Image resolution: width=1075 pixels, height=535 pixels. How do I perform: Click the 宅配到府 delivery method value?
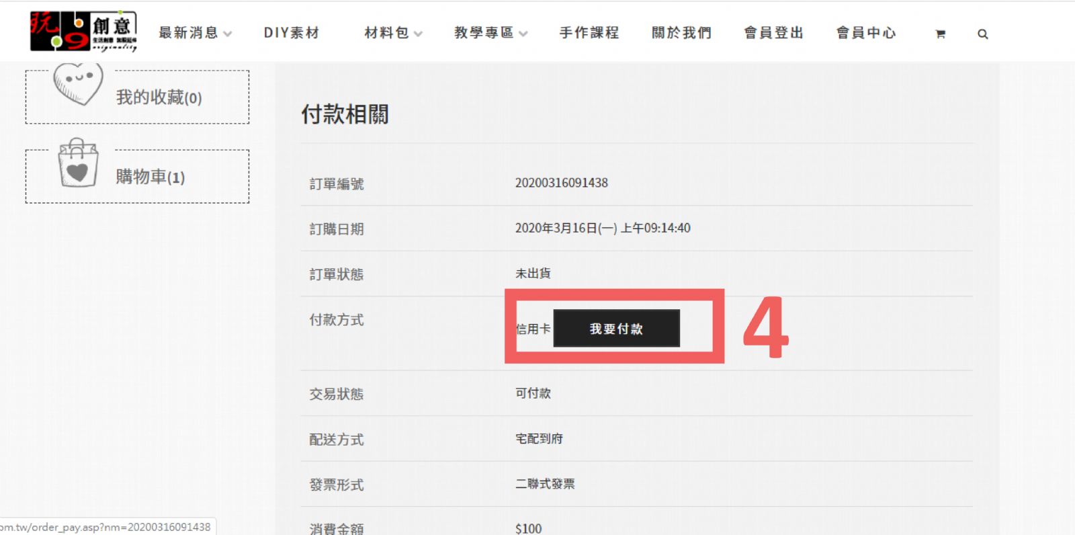539,439
